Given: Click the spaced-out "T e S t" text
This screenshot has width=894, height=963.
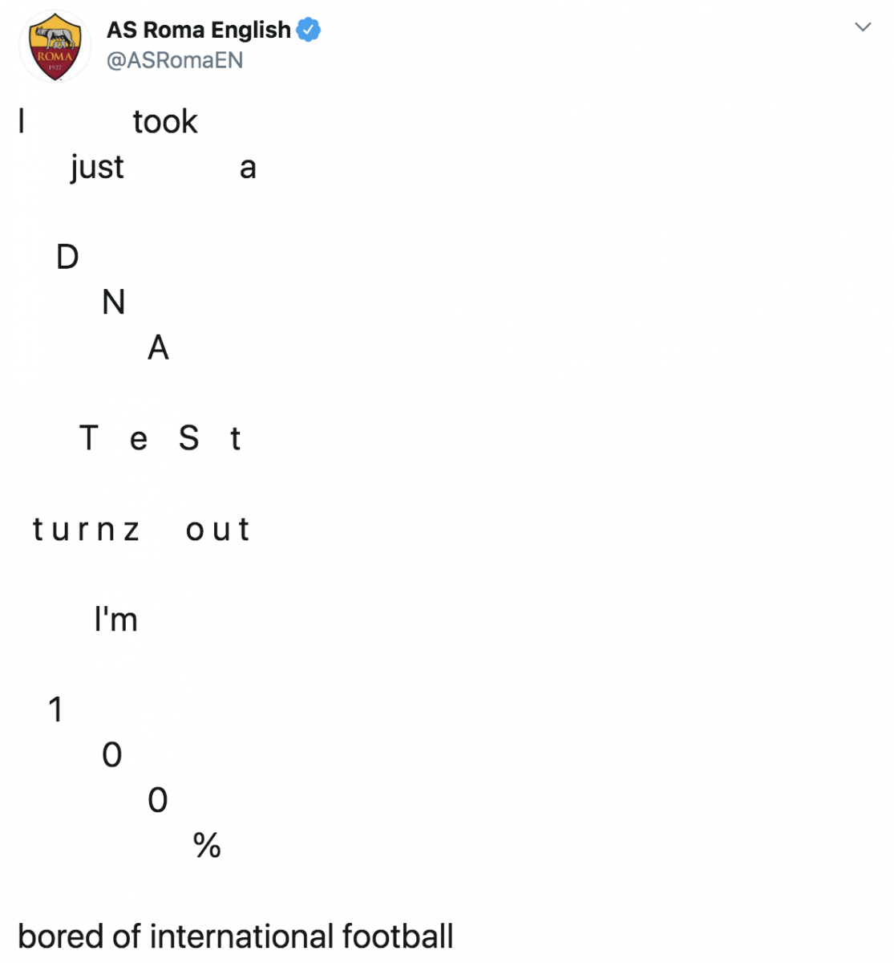Looking at the screenshot, I should pos(160,438).
